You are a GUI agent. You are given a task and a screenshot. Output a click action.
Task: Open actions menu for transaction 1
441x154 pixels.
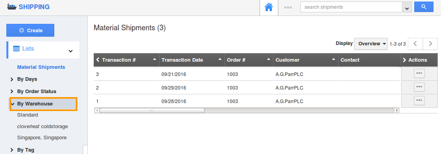pos(419,100)
